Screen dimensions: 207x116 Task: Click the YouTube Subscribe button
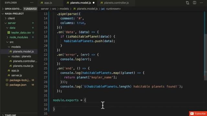point(198,114)
